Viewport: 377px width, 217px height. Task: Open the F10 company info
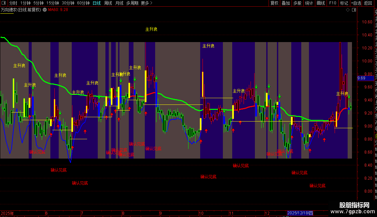[333, 3]
